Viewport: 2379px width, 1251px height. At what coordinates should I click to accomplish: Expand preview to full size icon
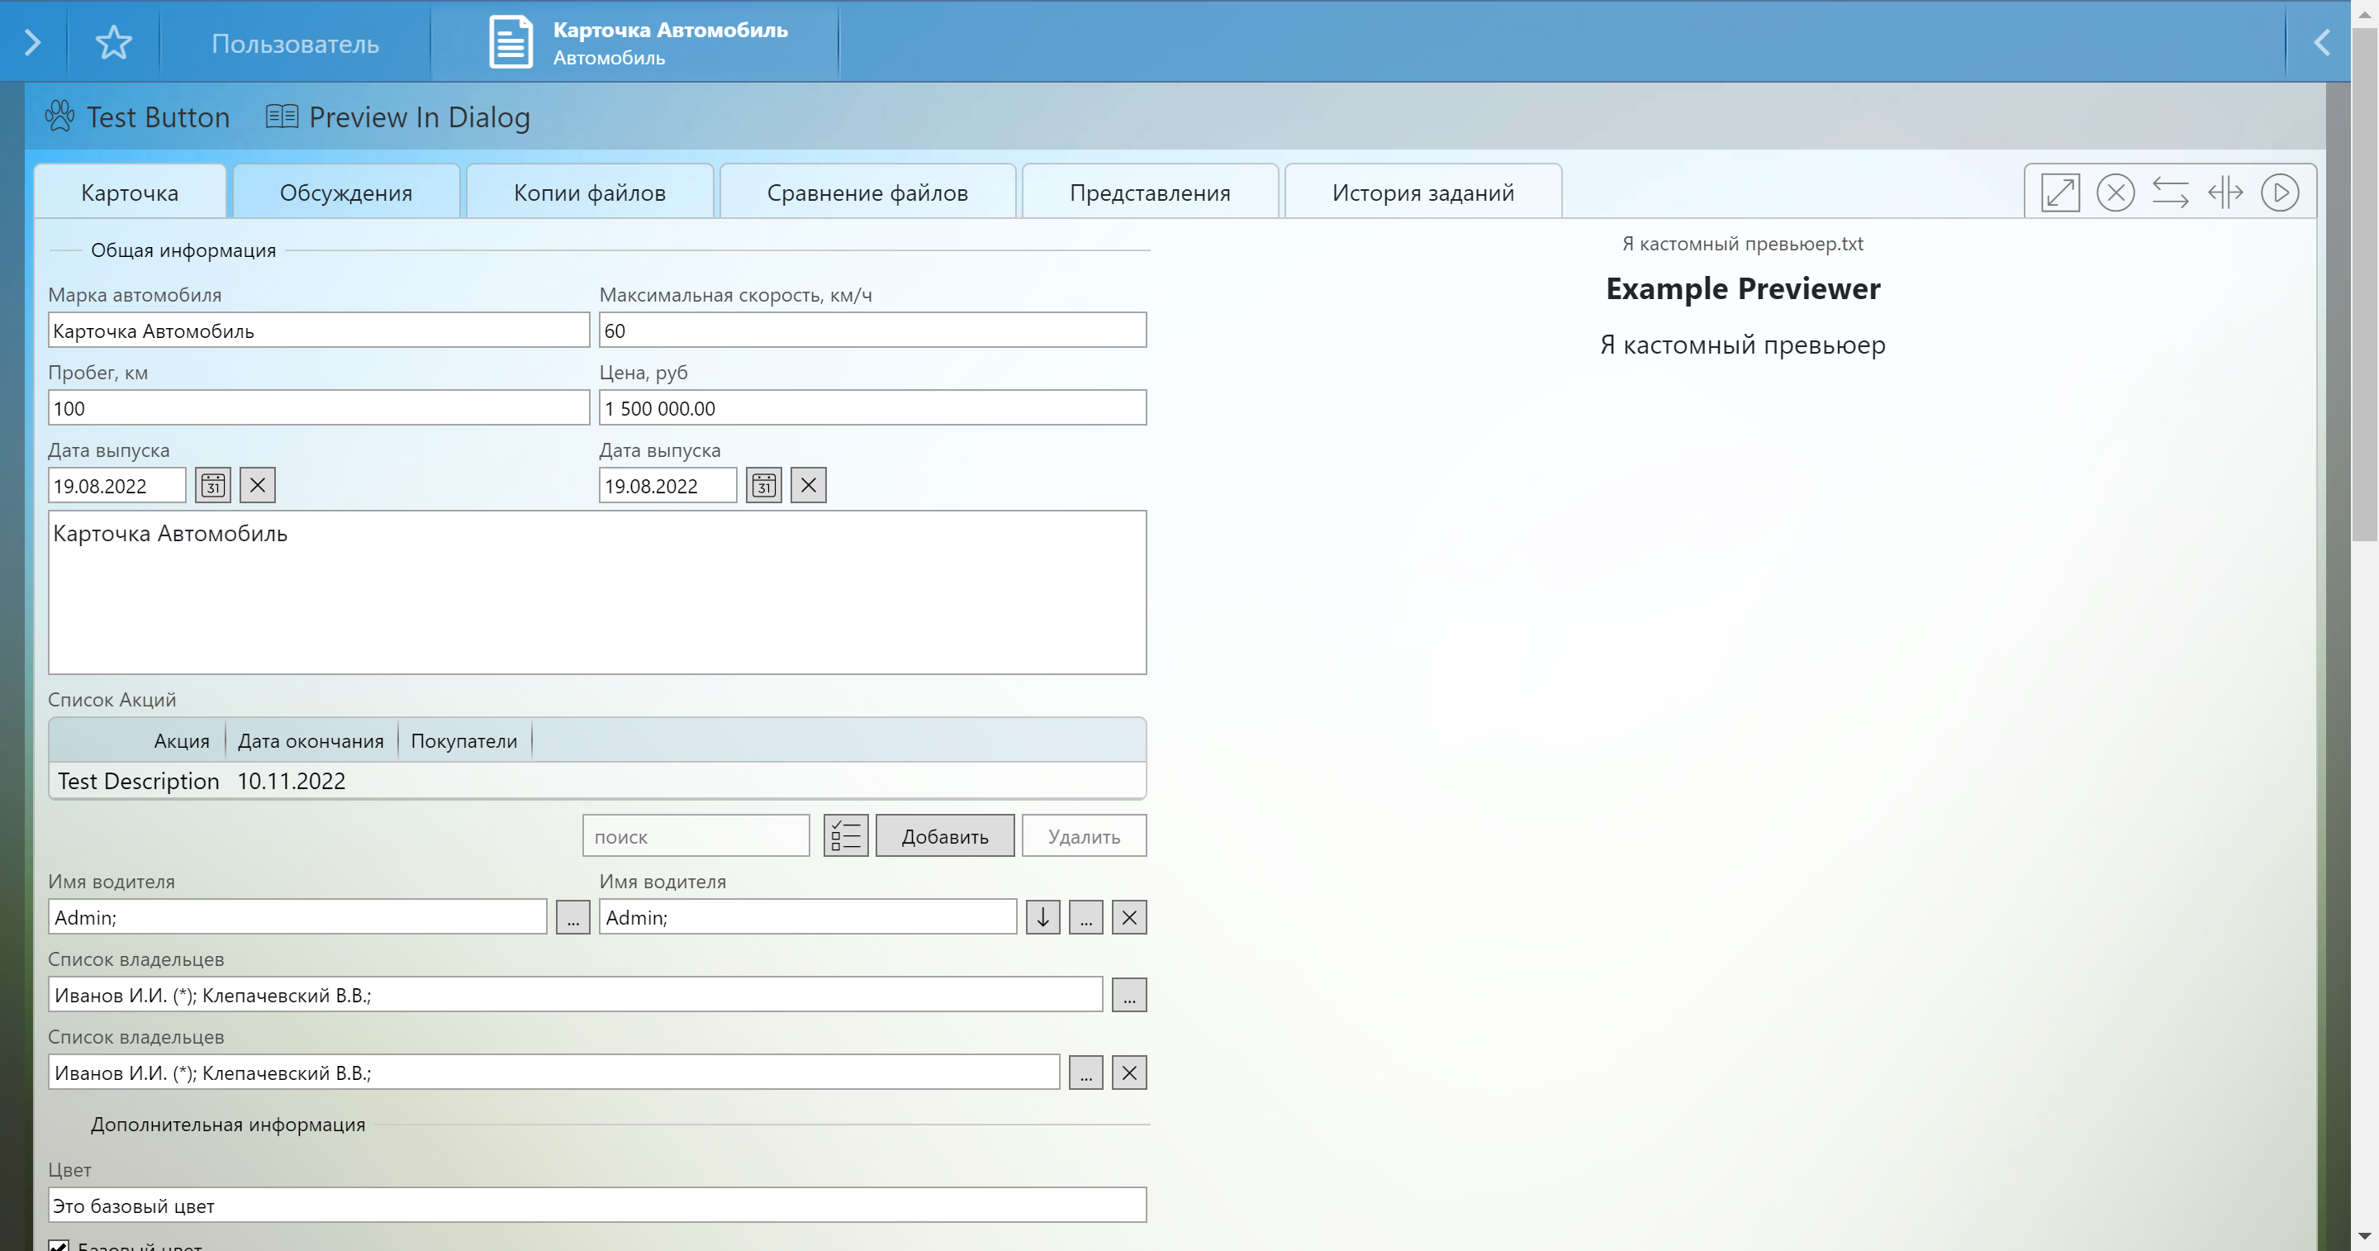tap(2059, 193)
